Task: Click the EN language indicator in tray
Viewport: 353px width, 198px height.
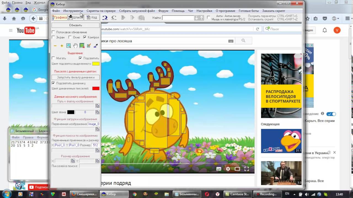Action: click(287, 194)
